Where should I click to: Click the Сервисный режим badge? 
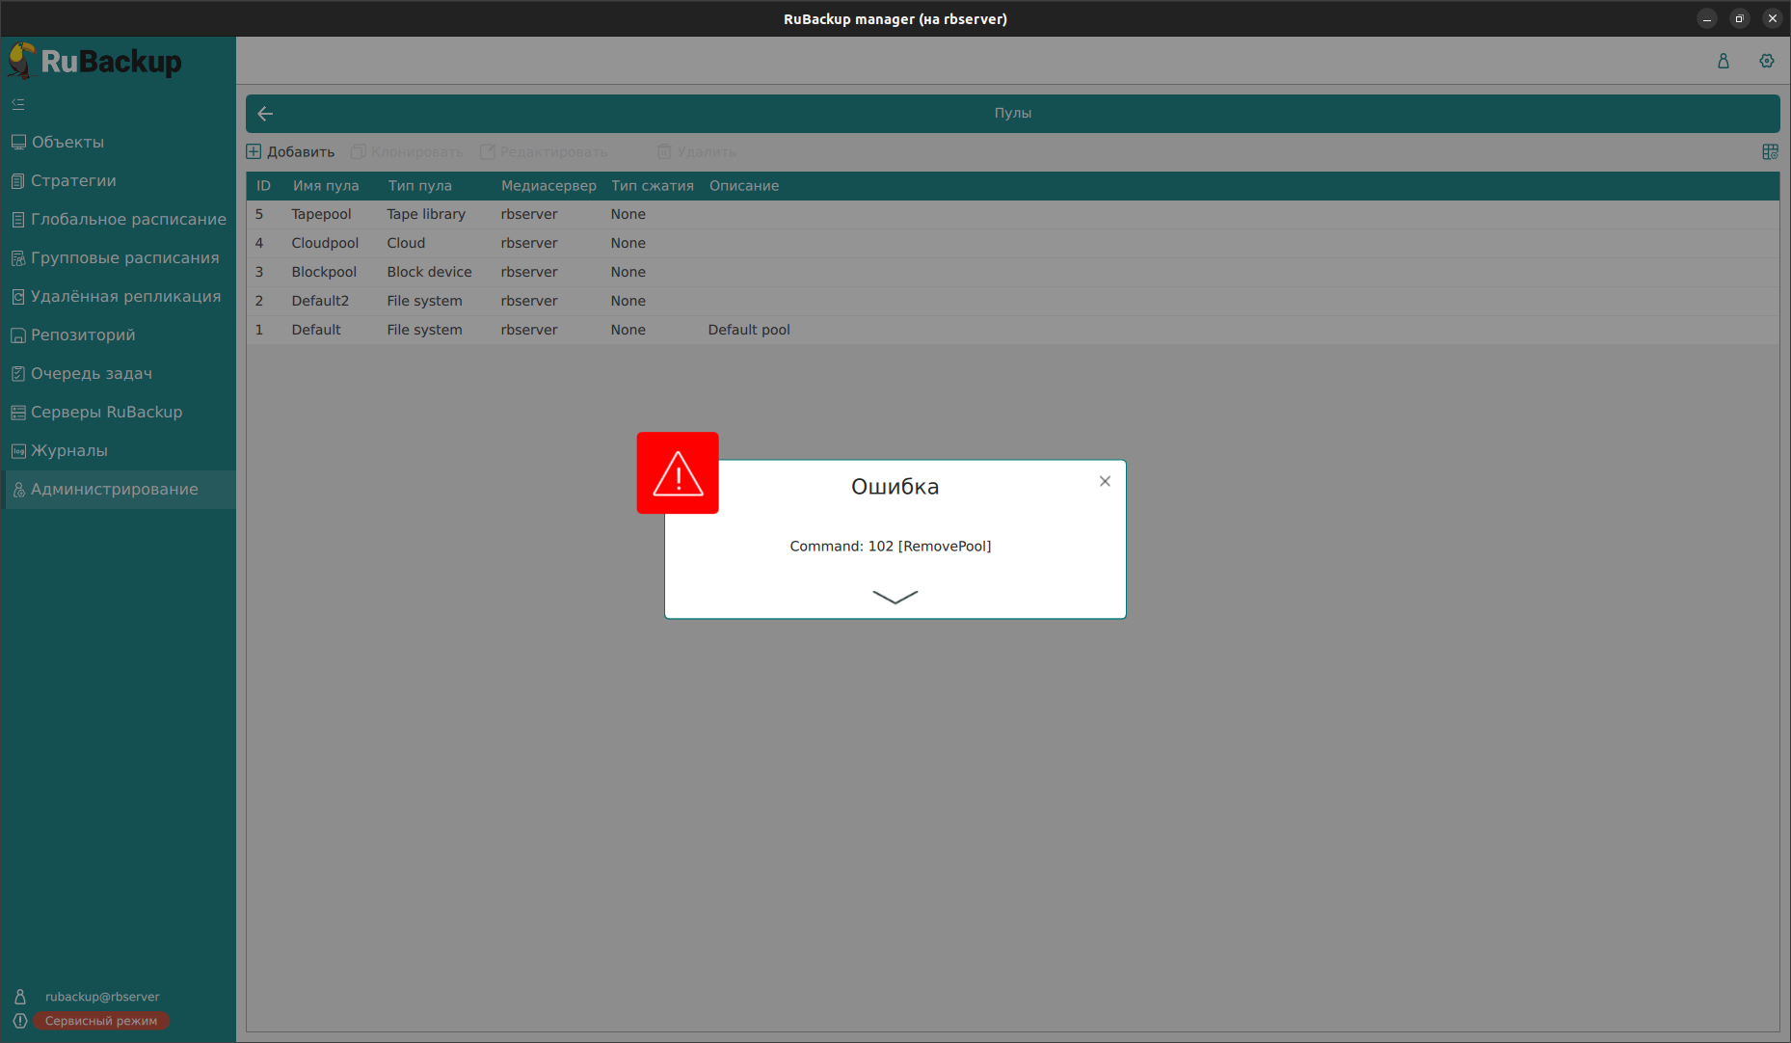(101, 1021)
